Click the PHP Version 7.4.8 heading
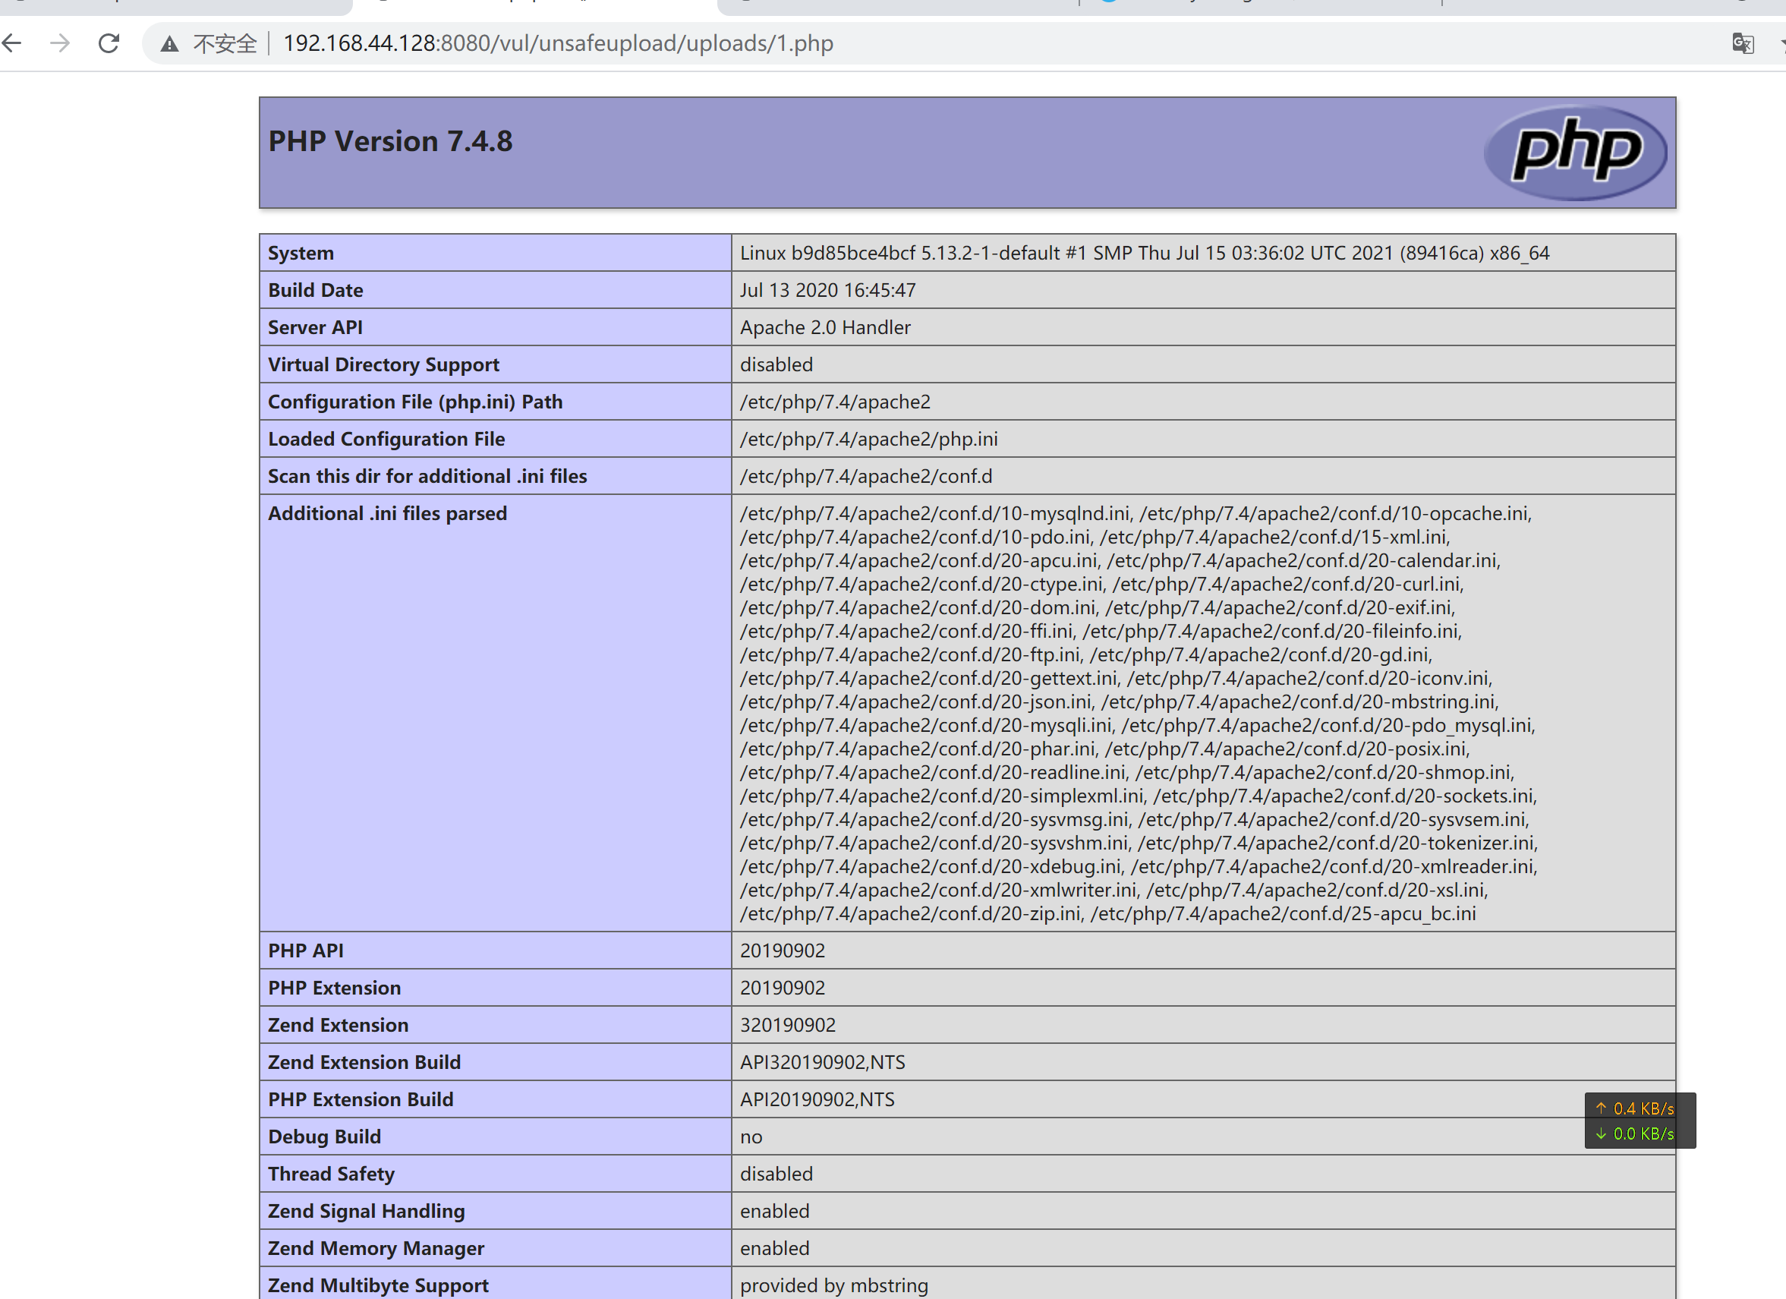This screenshot has width=1786, height=1299. 390,141
